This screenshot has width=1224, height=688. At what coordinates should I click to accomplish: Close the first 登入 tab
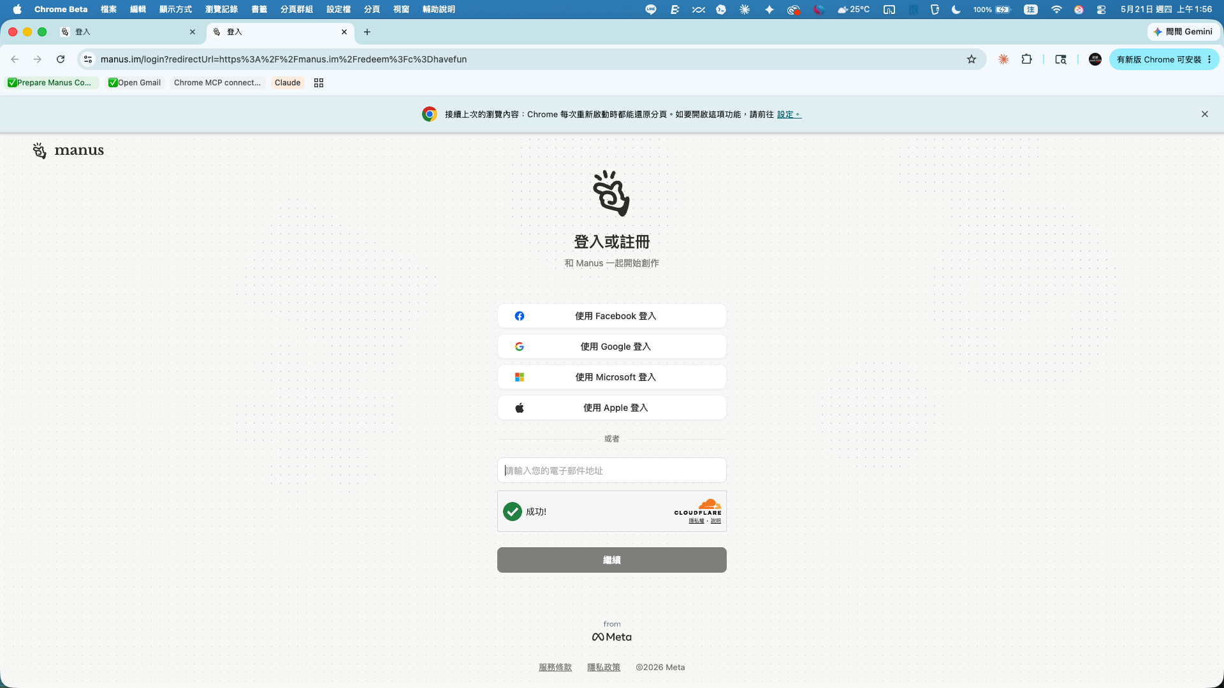pos(193,32)
